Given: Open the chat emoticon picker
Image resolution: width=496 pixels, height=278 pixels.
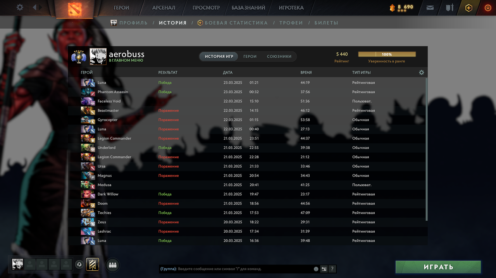Looking at the screenshot, I should coord(316,269).
